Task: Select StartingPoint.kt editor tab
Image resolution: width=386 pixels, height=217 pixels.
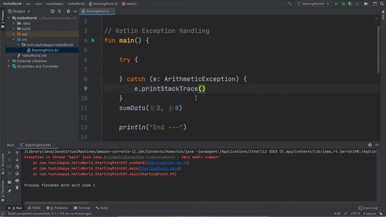Action: (97, 11)
